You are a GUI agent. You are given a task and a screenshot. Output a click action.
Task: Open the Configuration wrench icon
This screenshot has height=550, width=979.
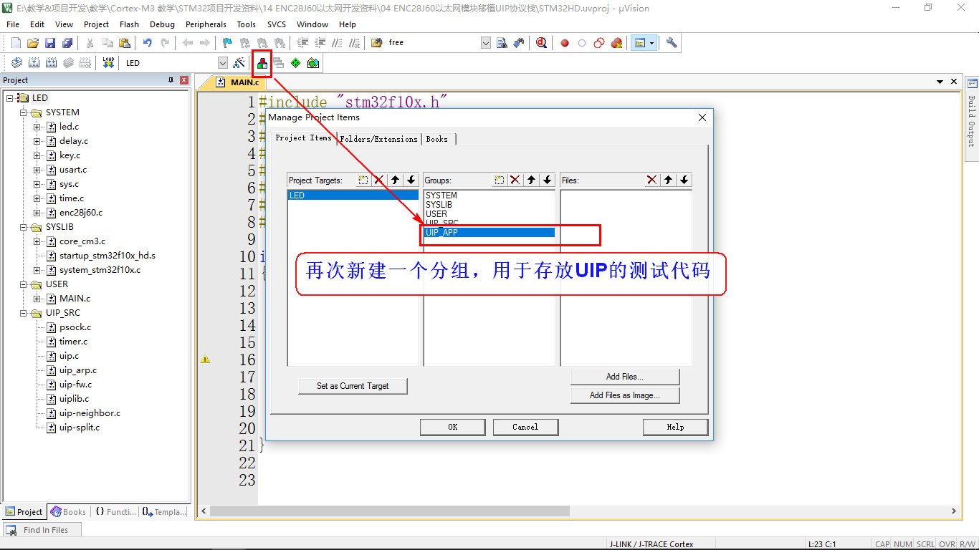(672, 43)
